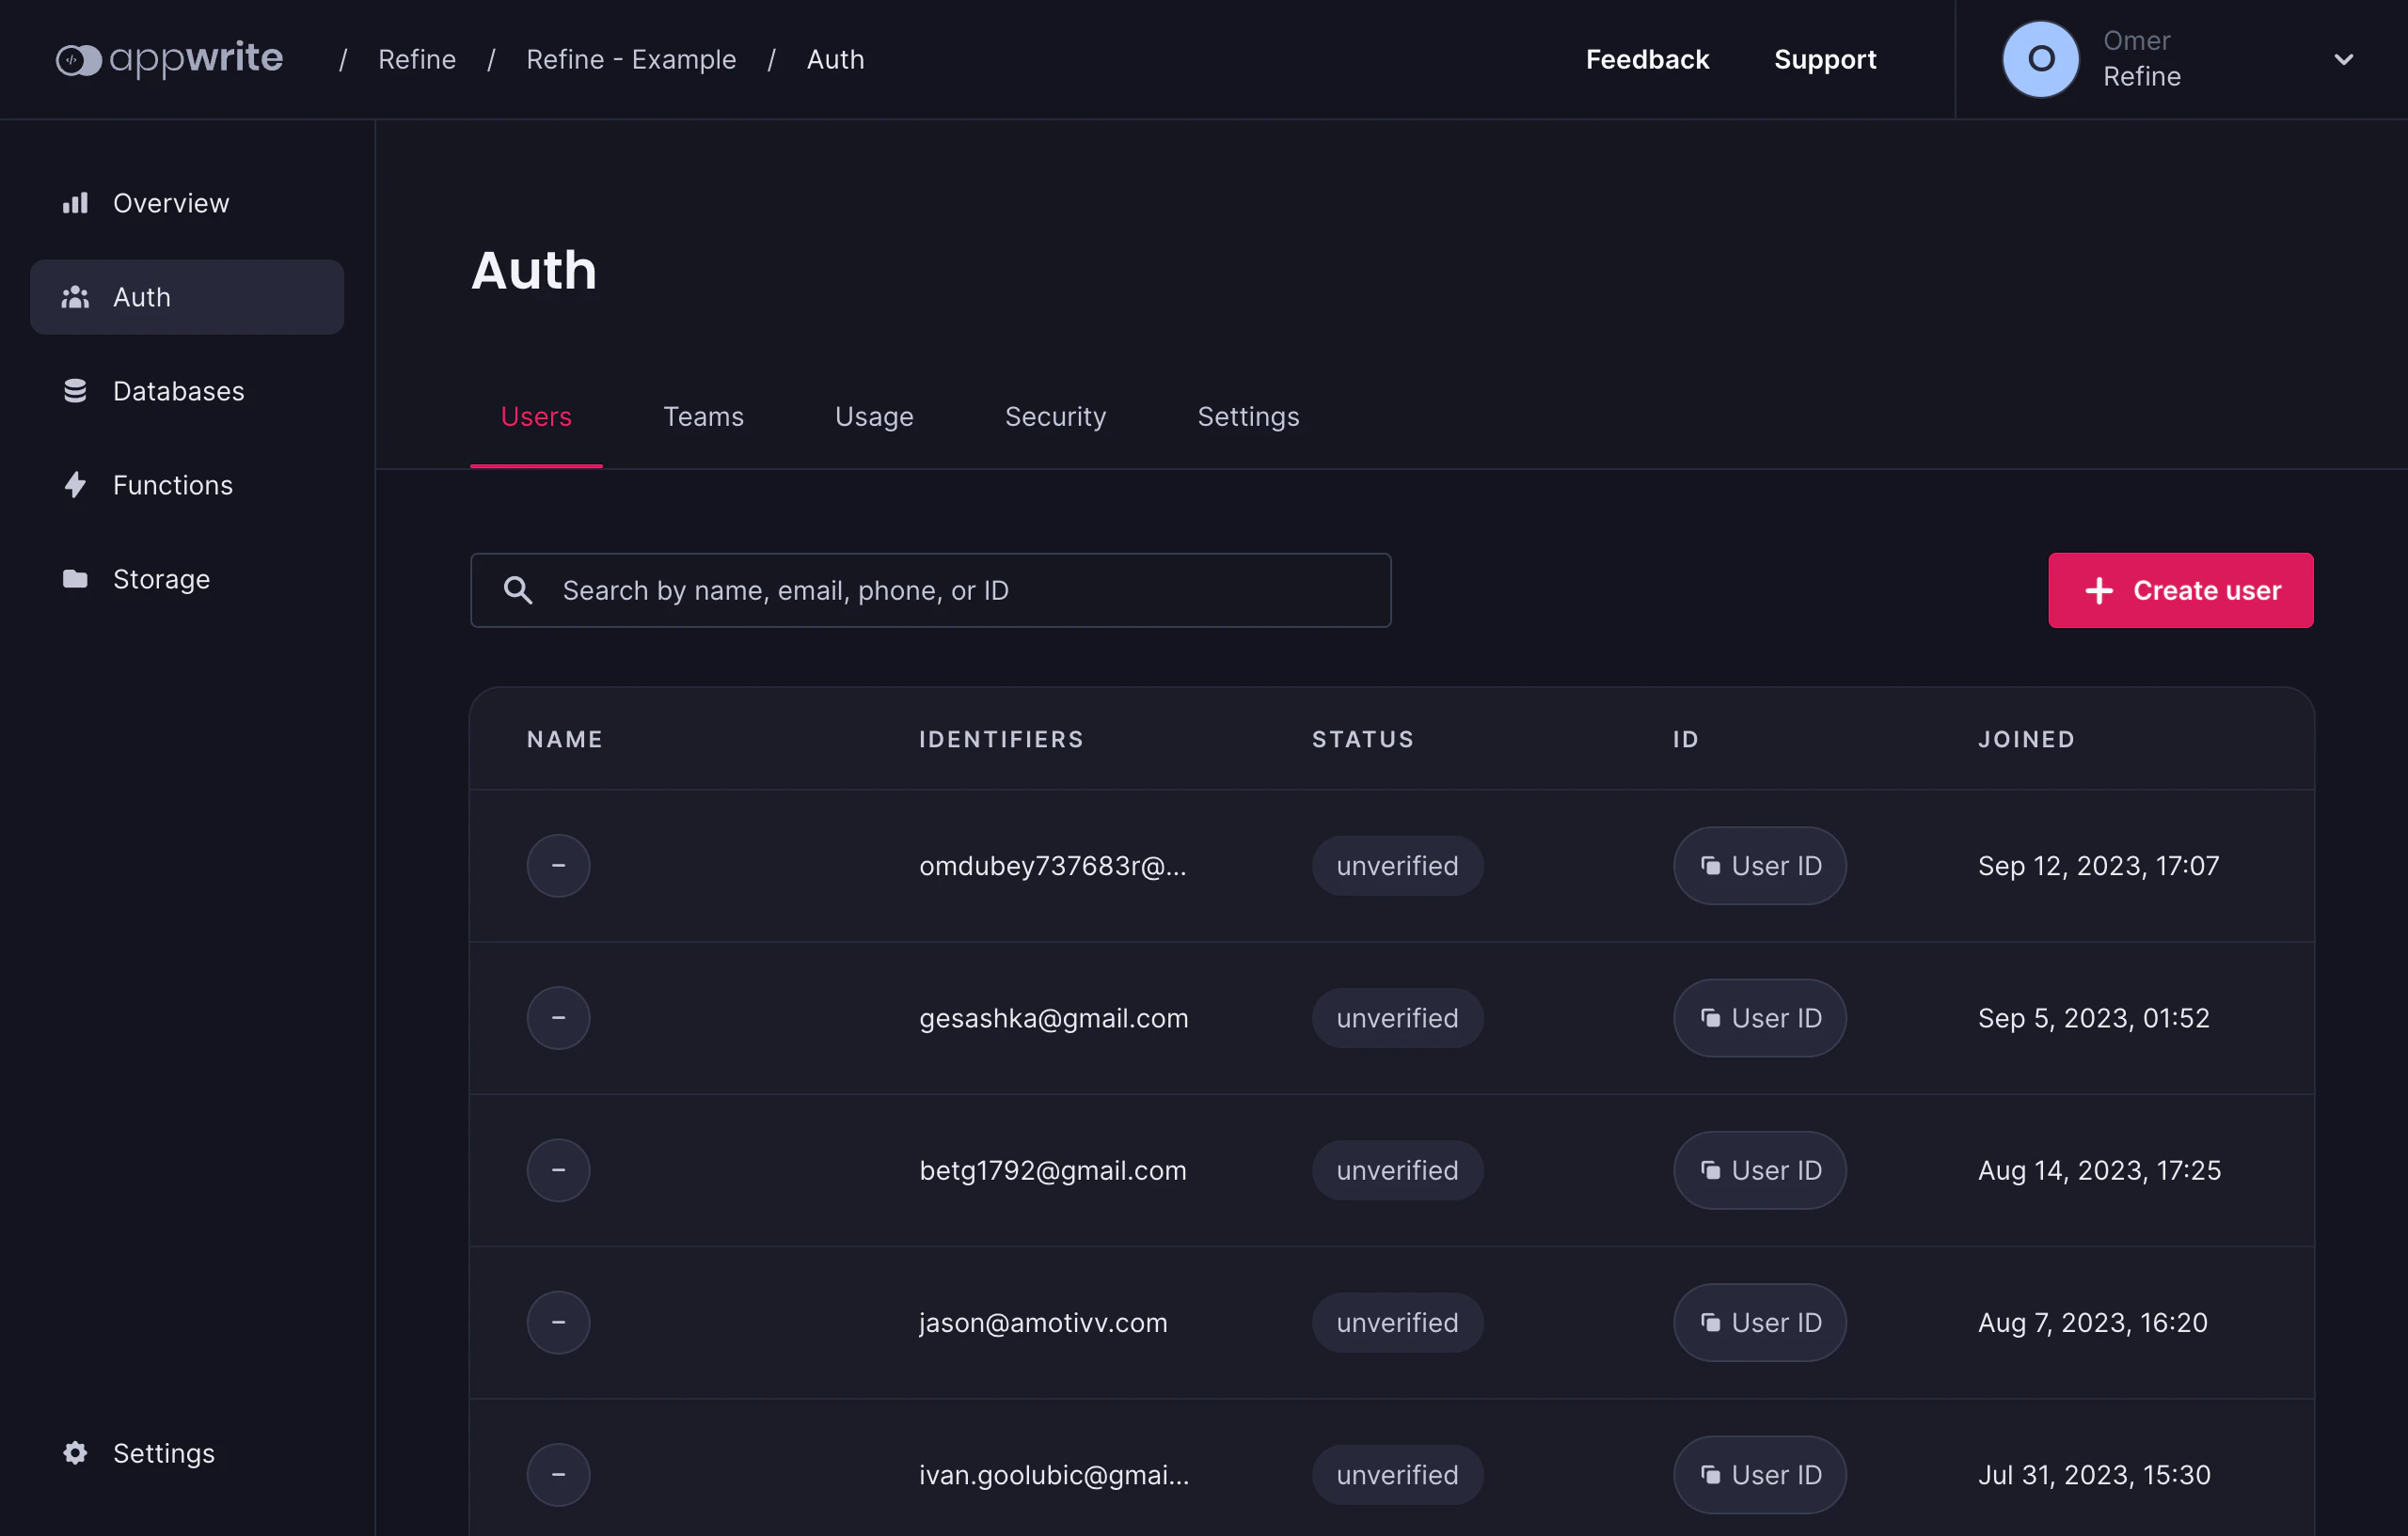
Task: Click the Omer account avatar
Action: pyautogui.click(x=2040, y=59)
